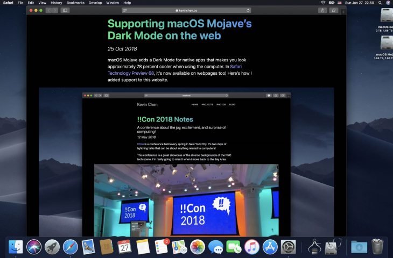Open Launchpad rocket icon in Dock
The width and height of the screenshot is (393, 258).
point(52,247)
